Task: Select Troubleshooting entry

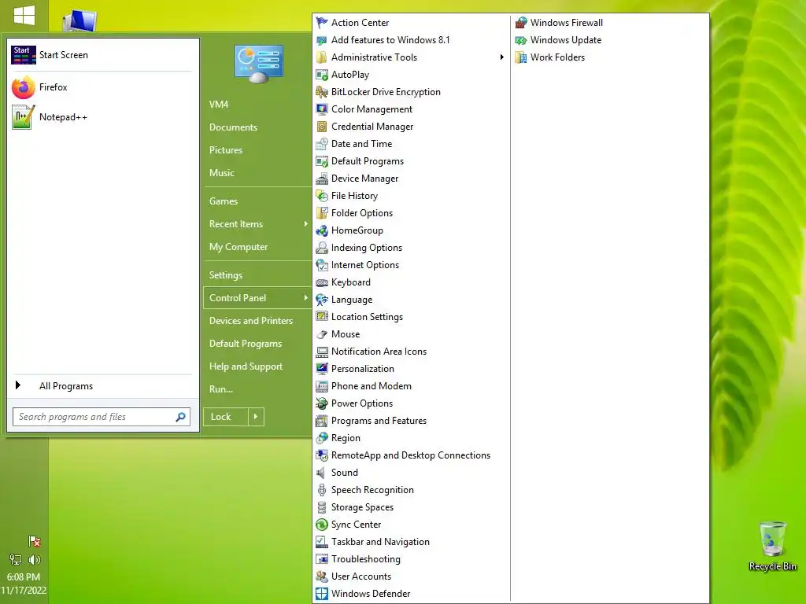Action: point(365,559)
